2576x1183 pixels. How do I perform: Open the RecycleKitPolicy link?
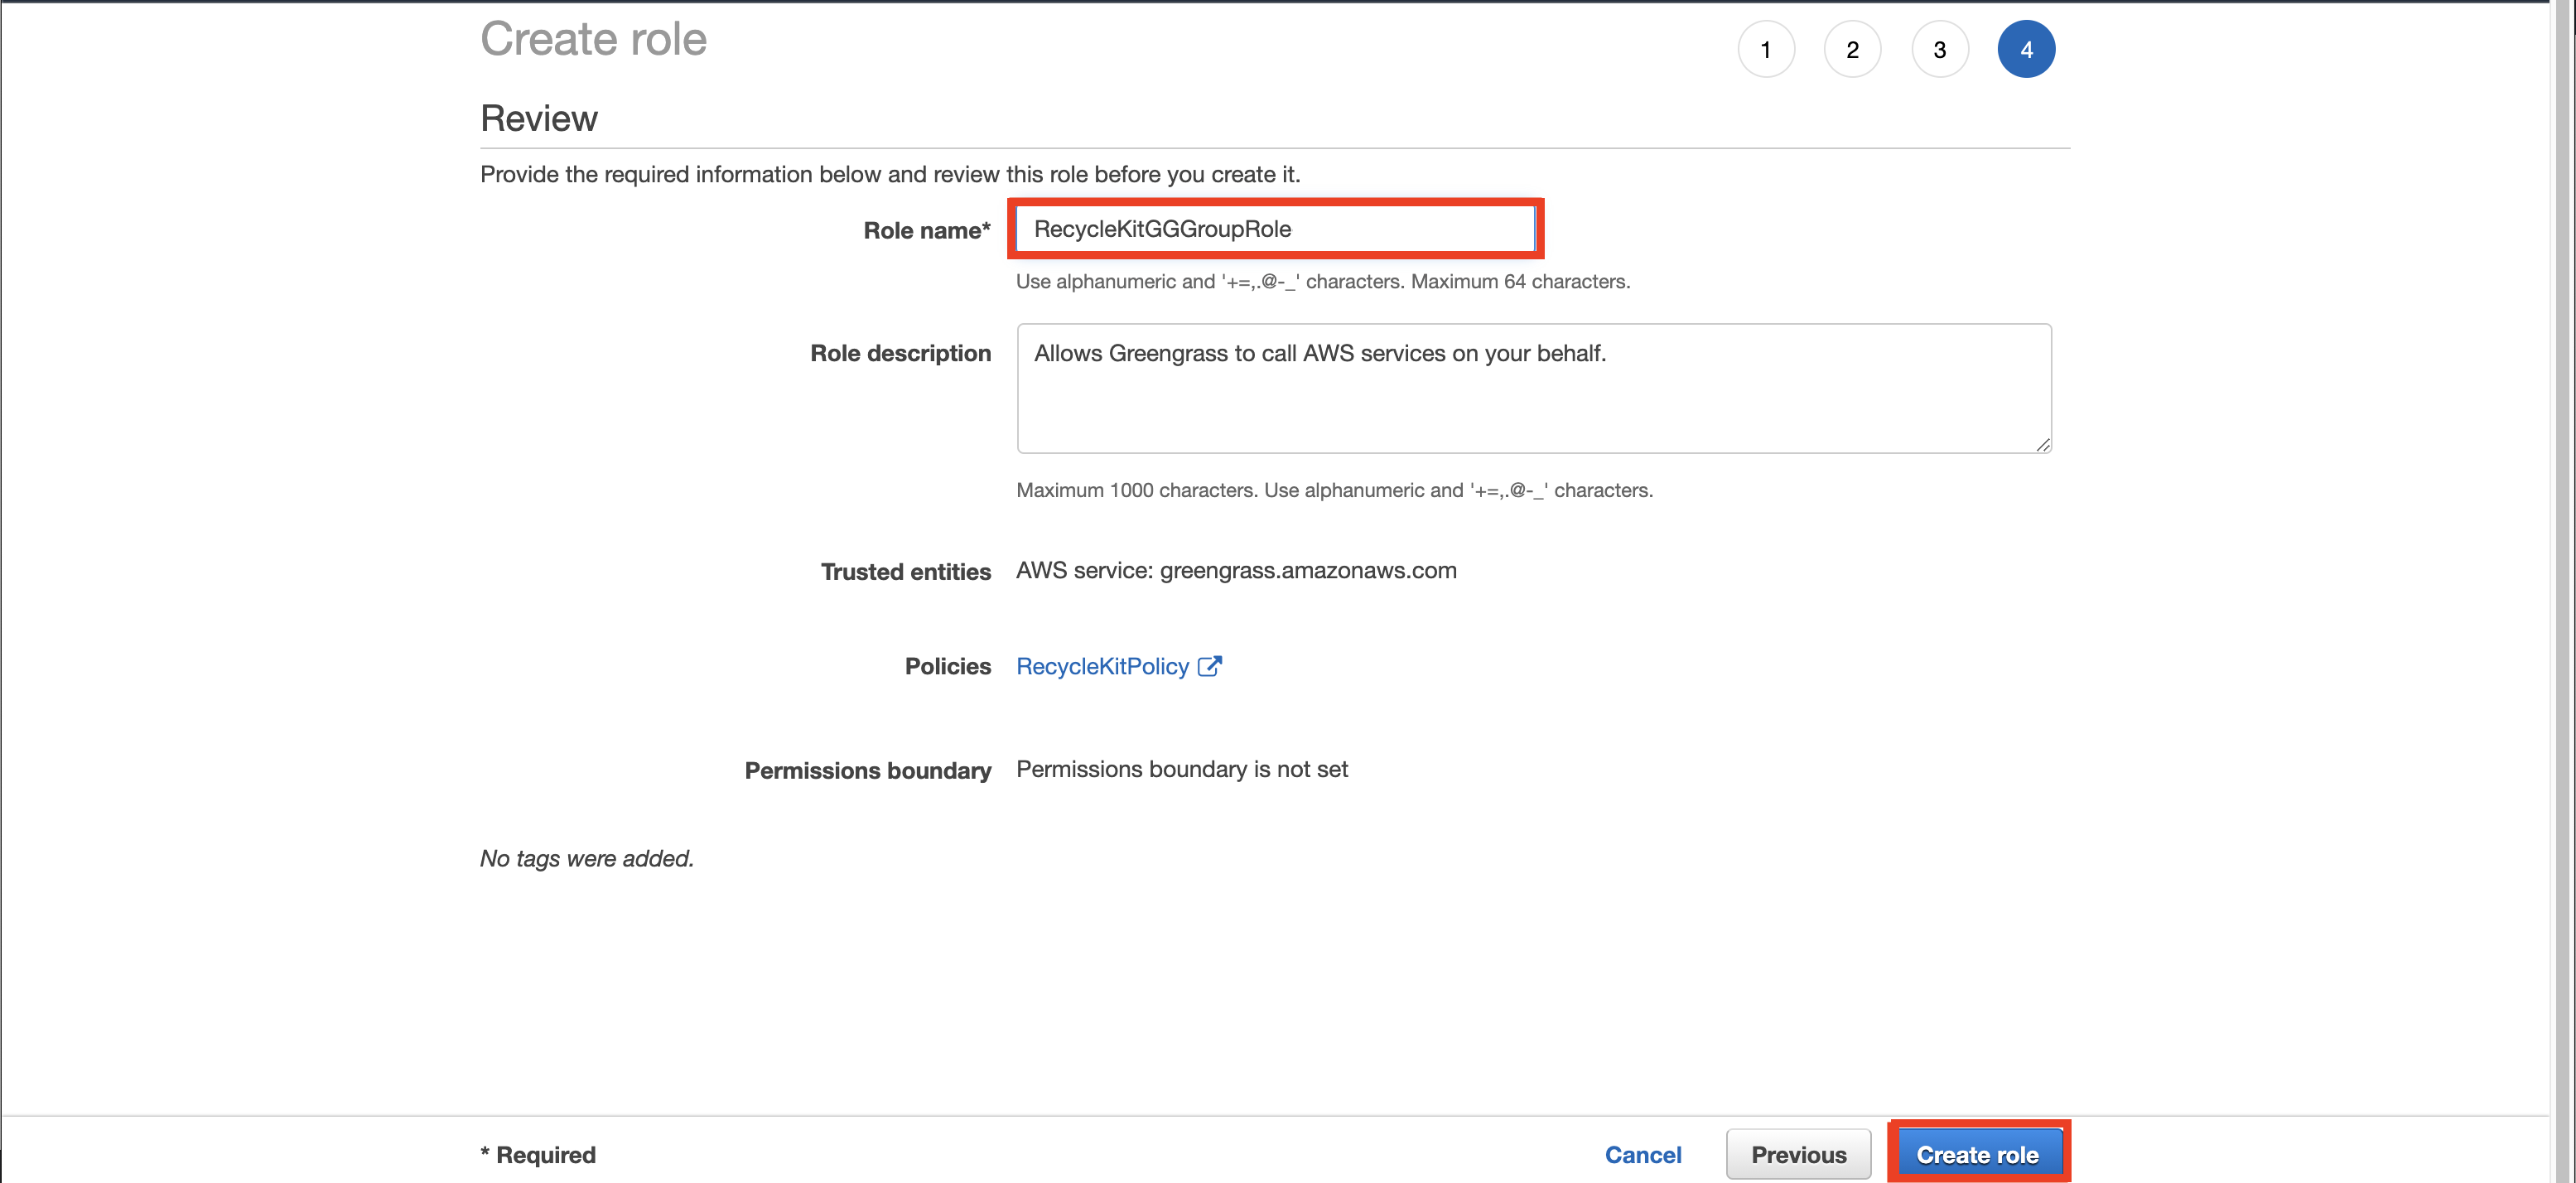(x=1102, y=666)
